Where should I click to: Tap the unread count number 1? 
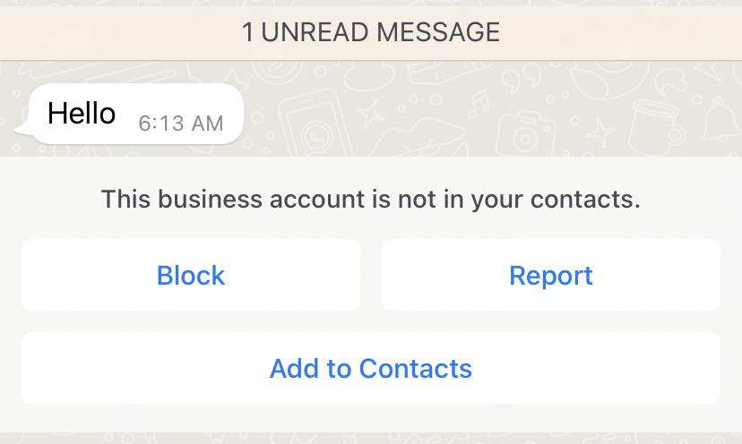[248, 32]
